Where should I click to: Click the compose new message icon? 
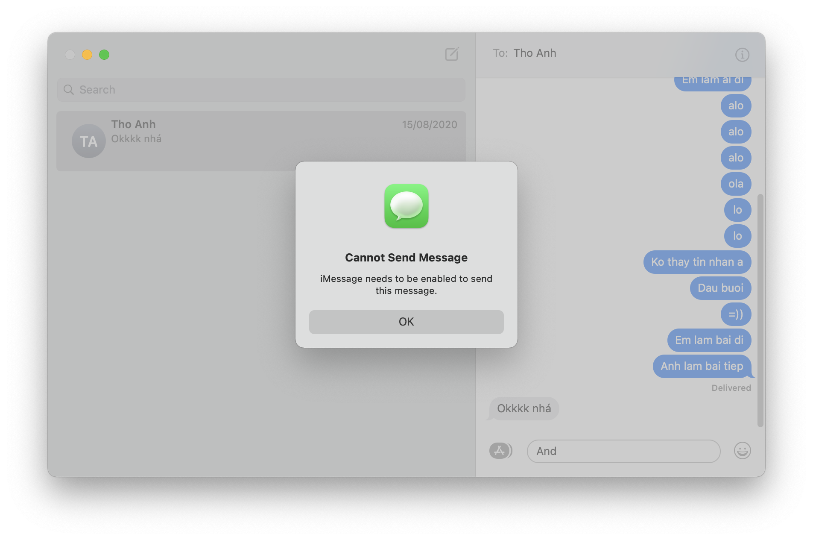[x=452, y=54]
